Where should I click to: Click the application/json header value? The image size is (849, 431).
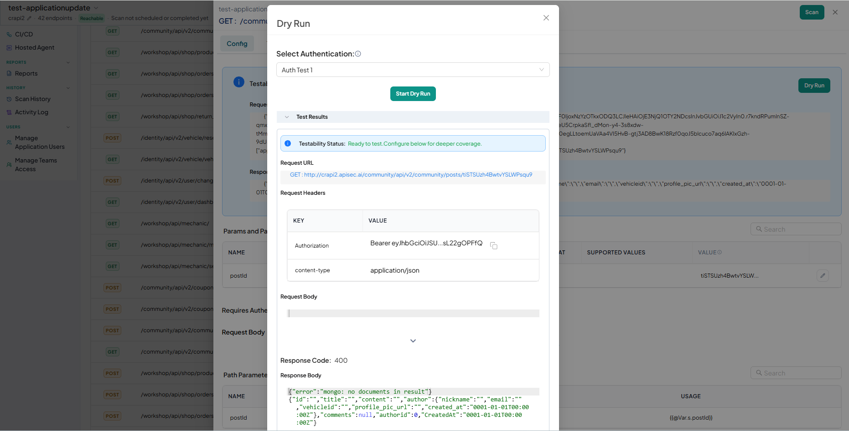click(x=395, y=270)
